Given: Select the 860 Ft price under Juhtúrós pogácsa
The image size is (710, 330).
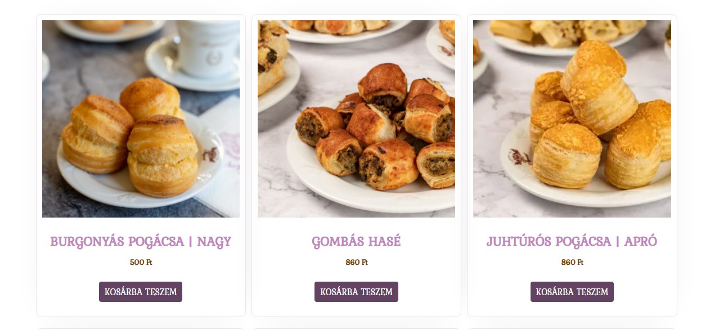Looking at the screenshot, I should click(x=572, y=263).
